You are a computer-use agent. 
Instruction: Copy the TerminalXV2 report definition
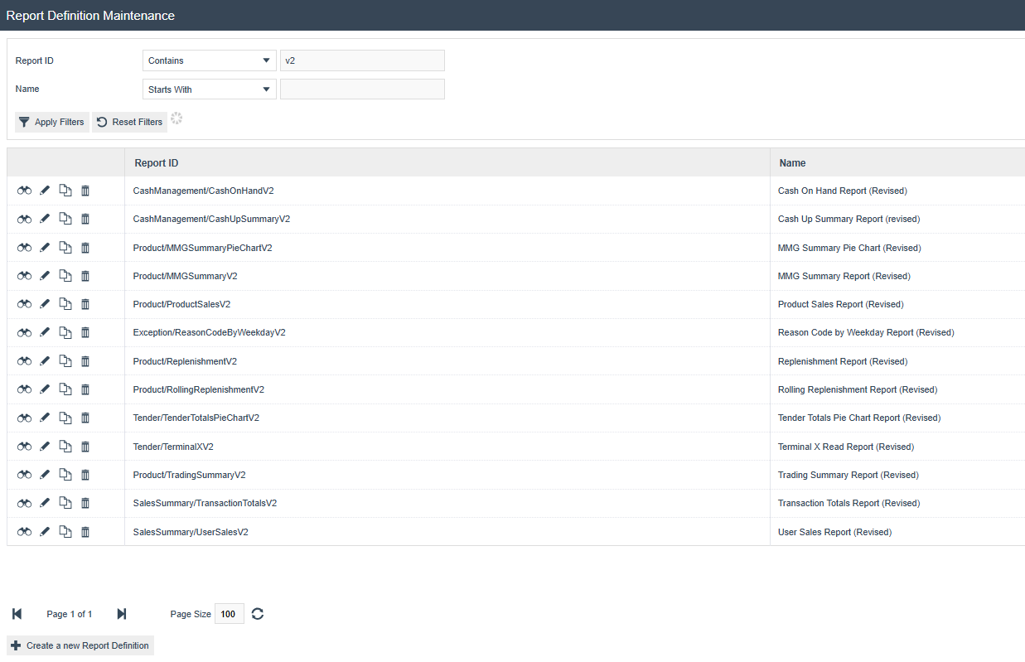tap(65, 447)
